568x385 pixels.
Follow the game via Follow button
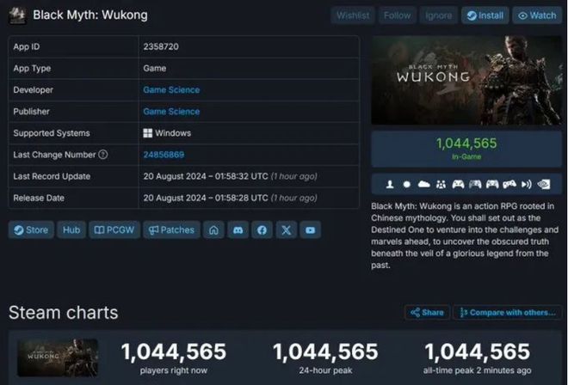[398, 15]
